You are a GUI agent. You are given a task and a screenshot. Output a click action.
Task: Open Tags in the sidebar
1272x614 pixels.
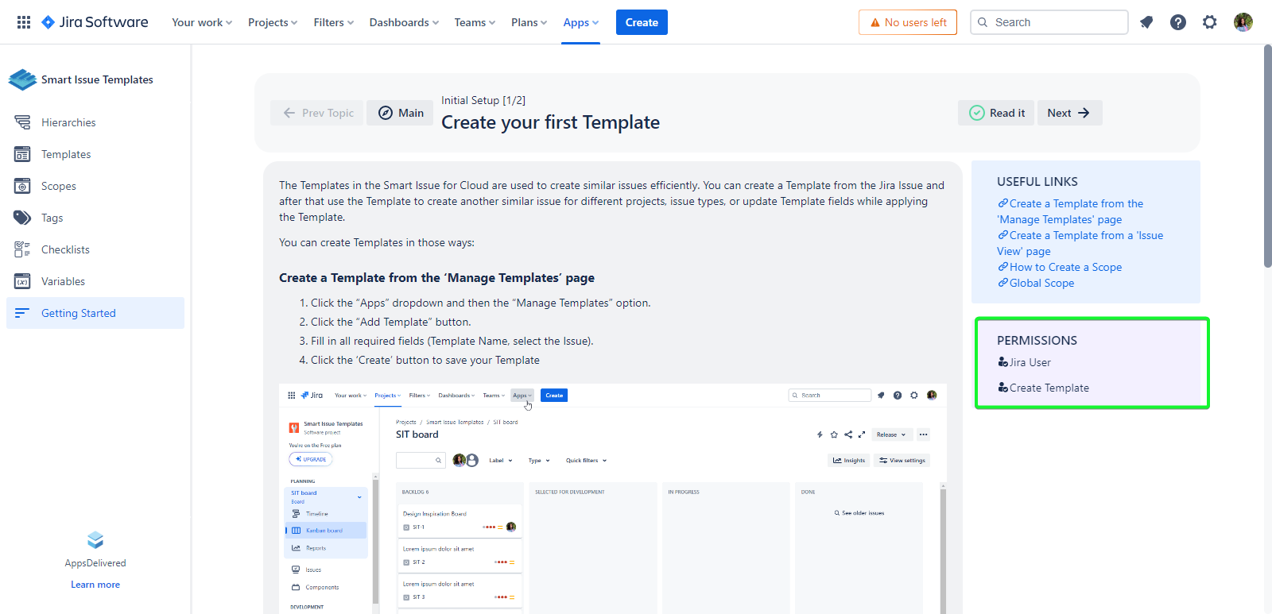52,218
